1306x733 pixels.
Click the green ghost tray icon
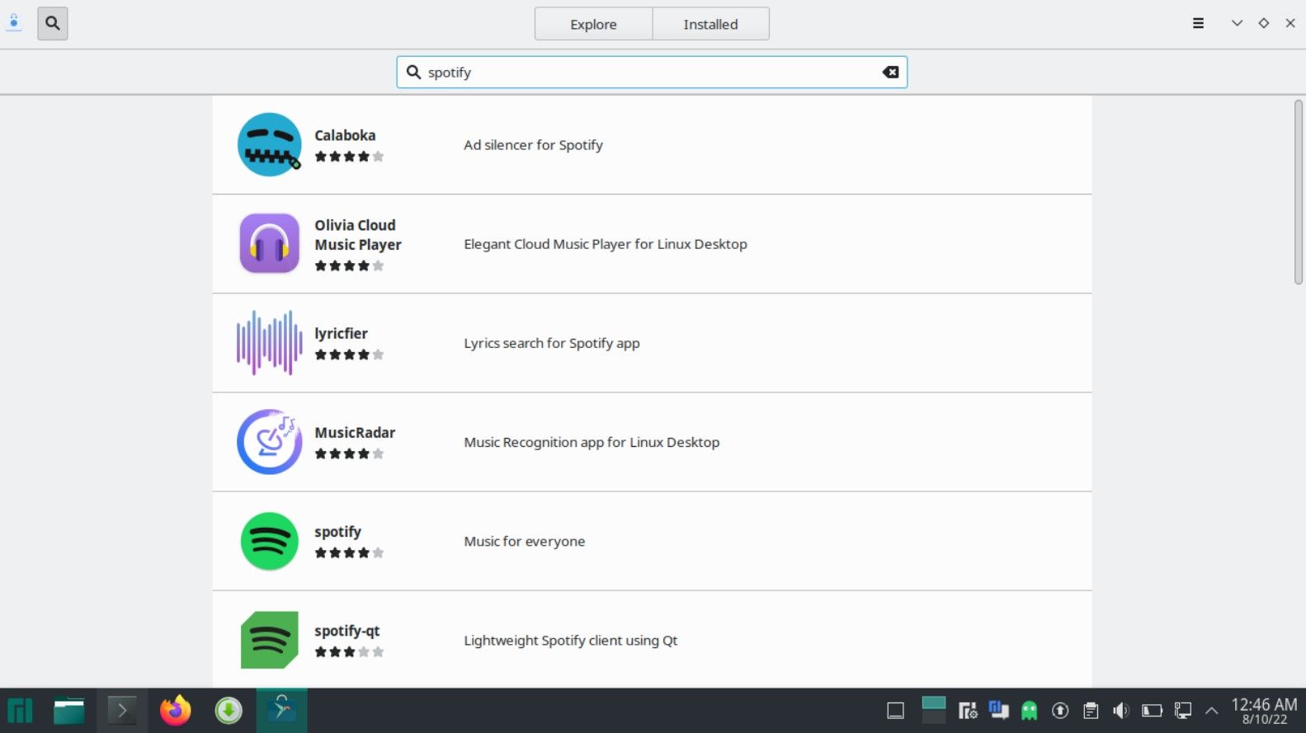[x=1029, y=710]
